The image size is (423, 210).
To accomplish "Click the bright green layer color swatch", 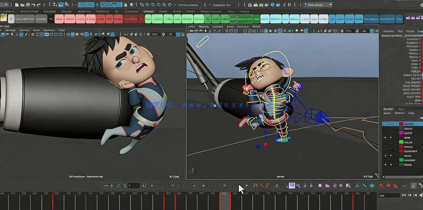I will coord(401,142).
